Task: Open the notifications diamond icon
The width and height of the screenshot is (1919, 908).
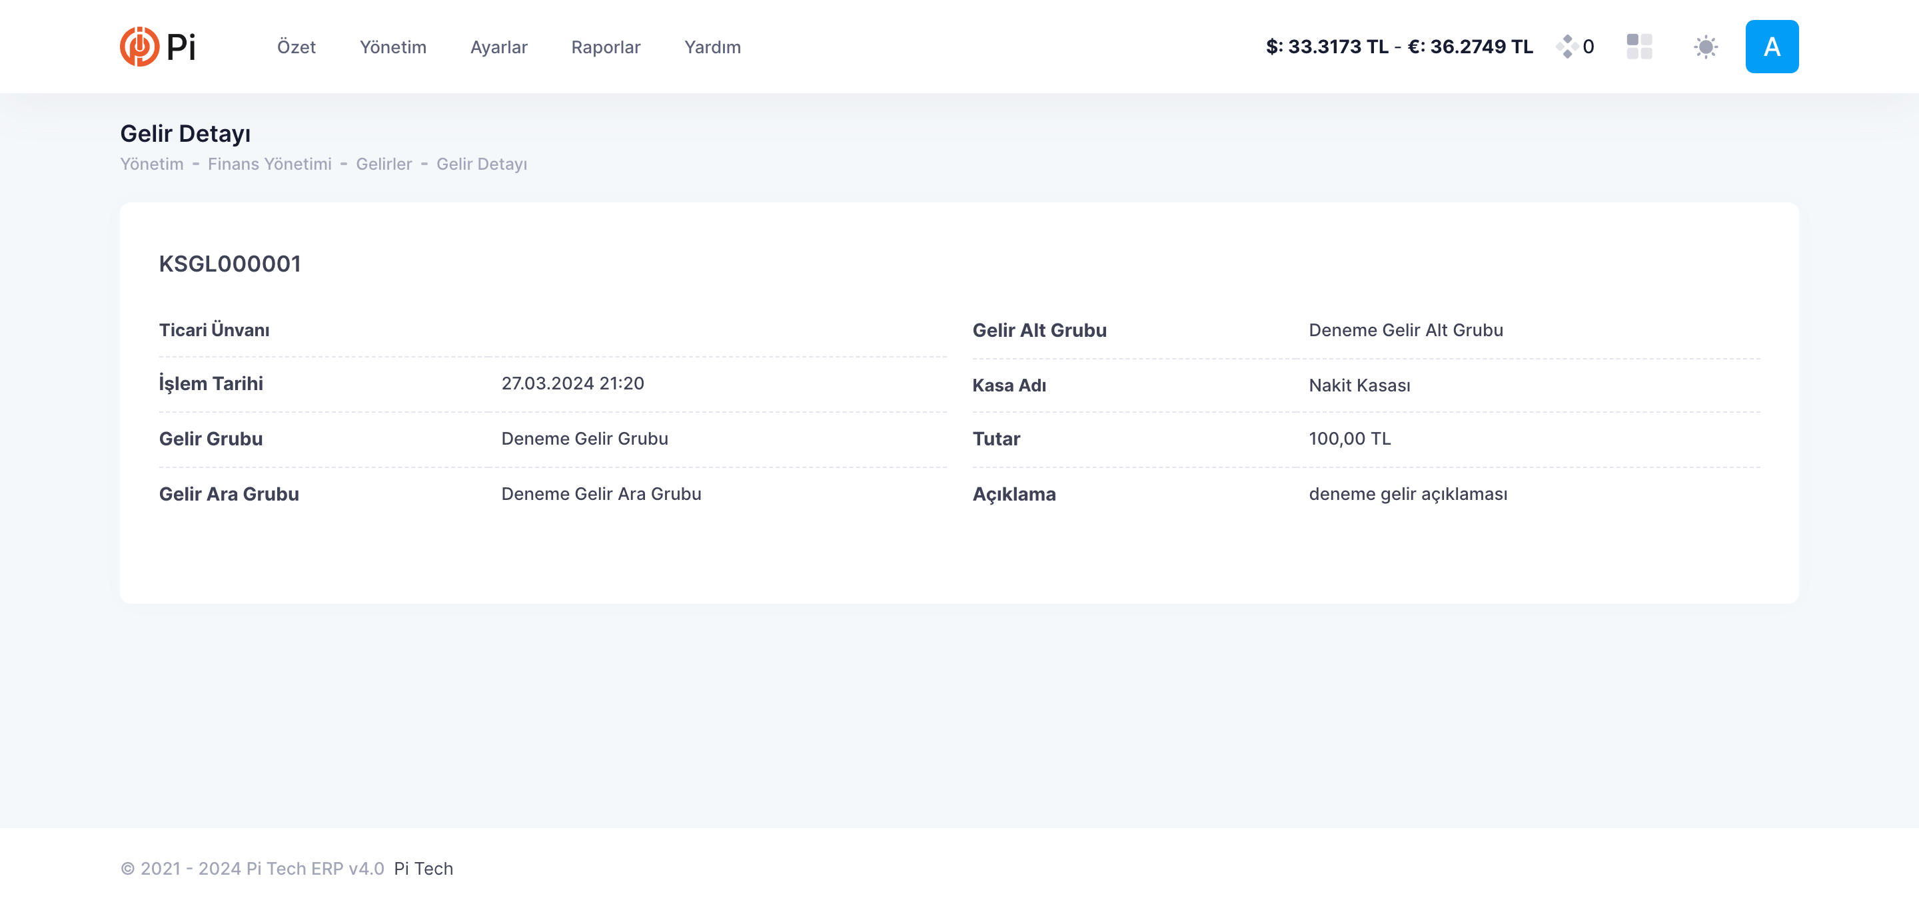Action: pyautogui.click(x=1567, y=46)
